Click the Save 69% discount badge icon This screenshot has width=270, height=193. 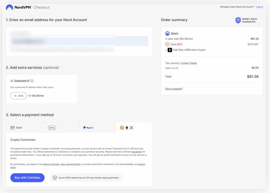(x=167, y=44)
